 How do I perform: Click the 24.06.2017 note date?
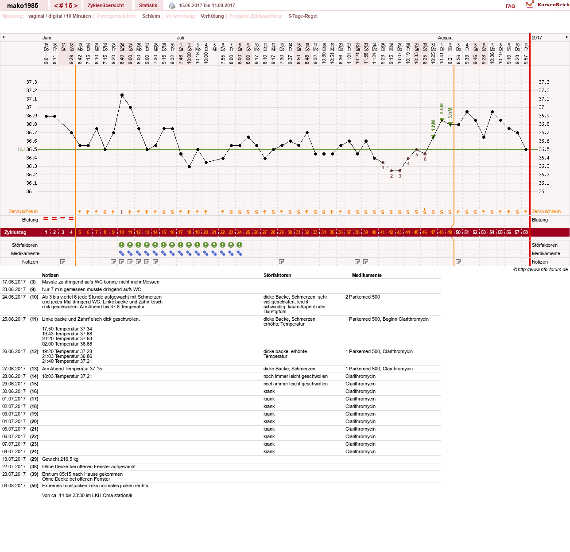pyautogui.click(x=14, y=297)
